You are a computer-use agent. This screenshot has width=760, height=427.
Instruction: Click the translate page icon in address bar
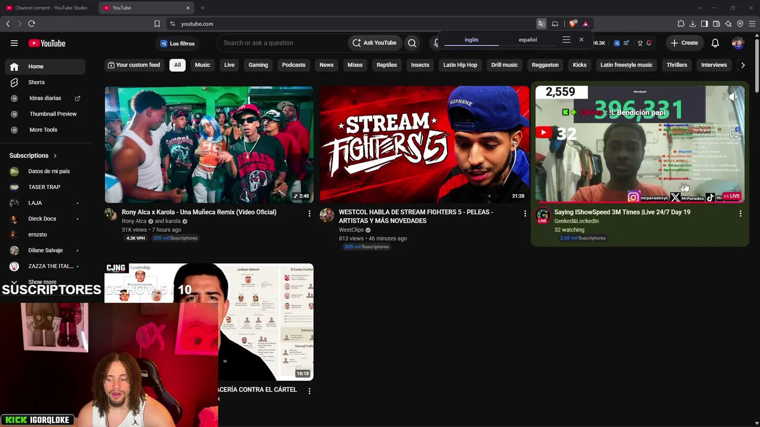point(541,24)
